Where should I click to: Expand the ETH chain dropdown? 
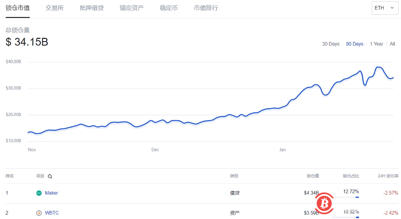point(385,8)
